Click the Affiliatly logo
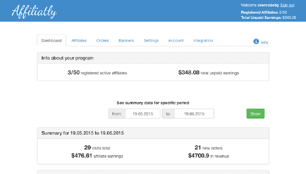This screenshot has width=306, height=174. [34, 12]
